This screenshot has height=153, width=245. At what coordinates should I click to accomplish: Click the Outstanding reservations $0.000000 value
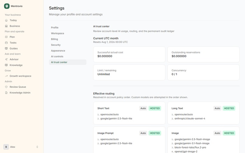(x=179, y=56)
